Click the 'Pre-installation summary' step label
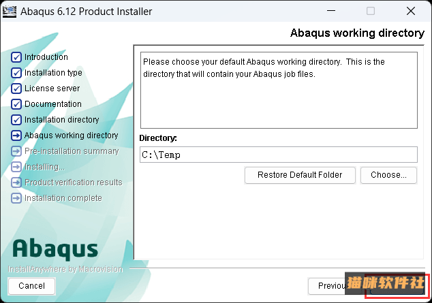 (x=72, y=151)
